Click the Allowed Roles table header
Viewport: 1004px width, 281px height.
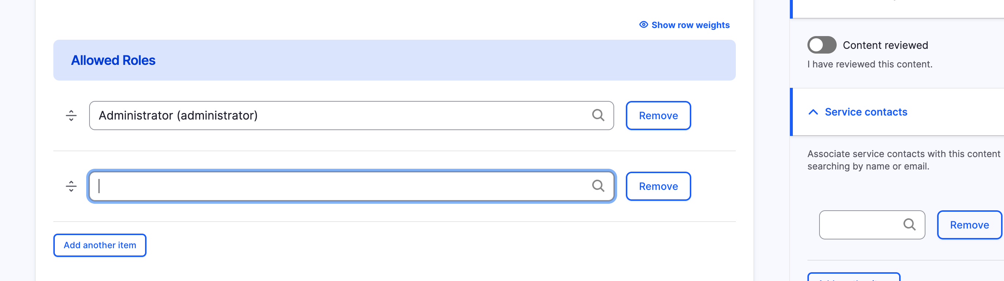pyautogui.click(x=113, y=60)
